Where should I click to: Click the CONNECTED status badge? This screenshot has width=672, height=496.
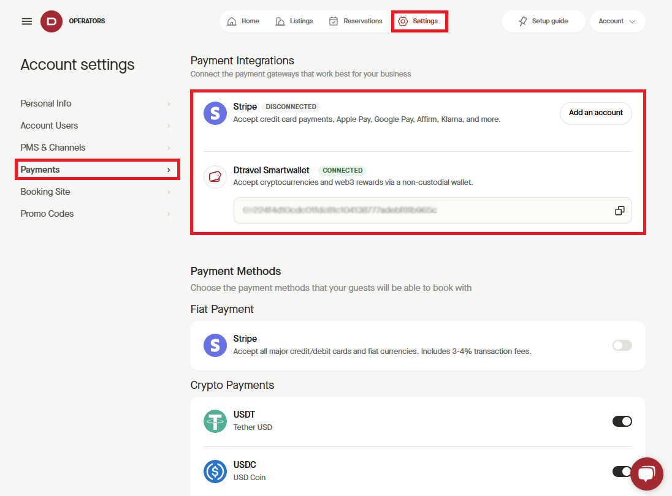point(342,170)
